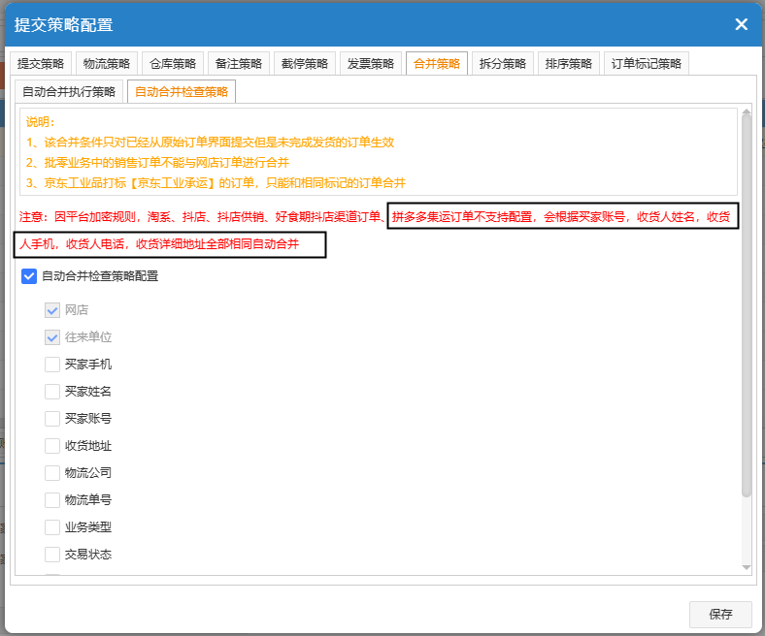
Task: Click note 1 about 原始订单界面提交
Action: [210, 143]
